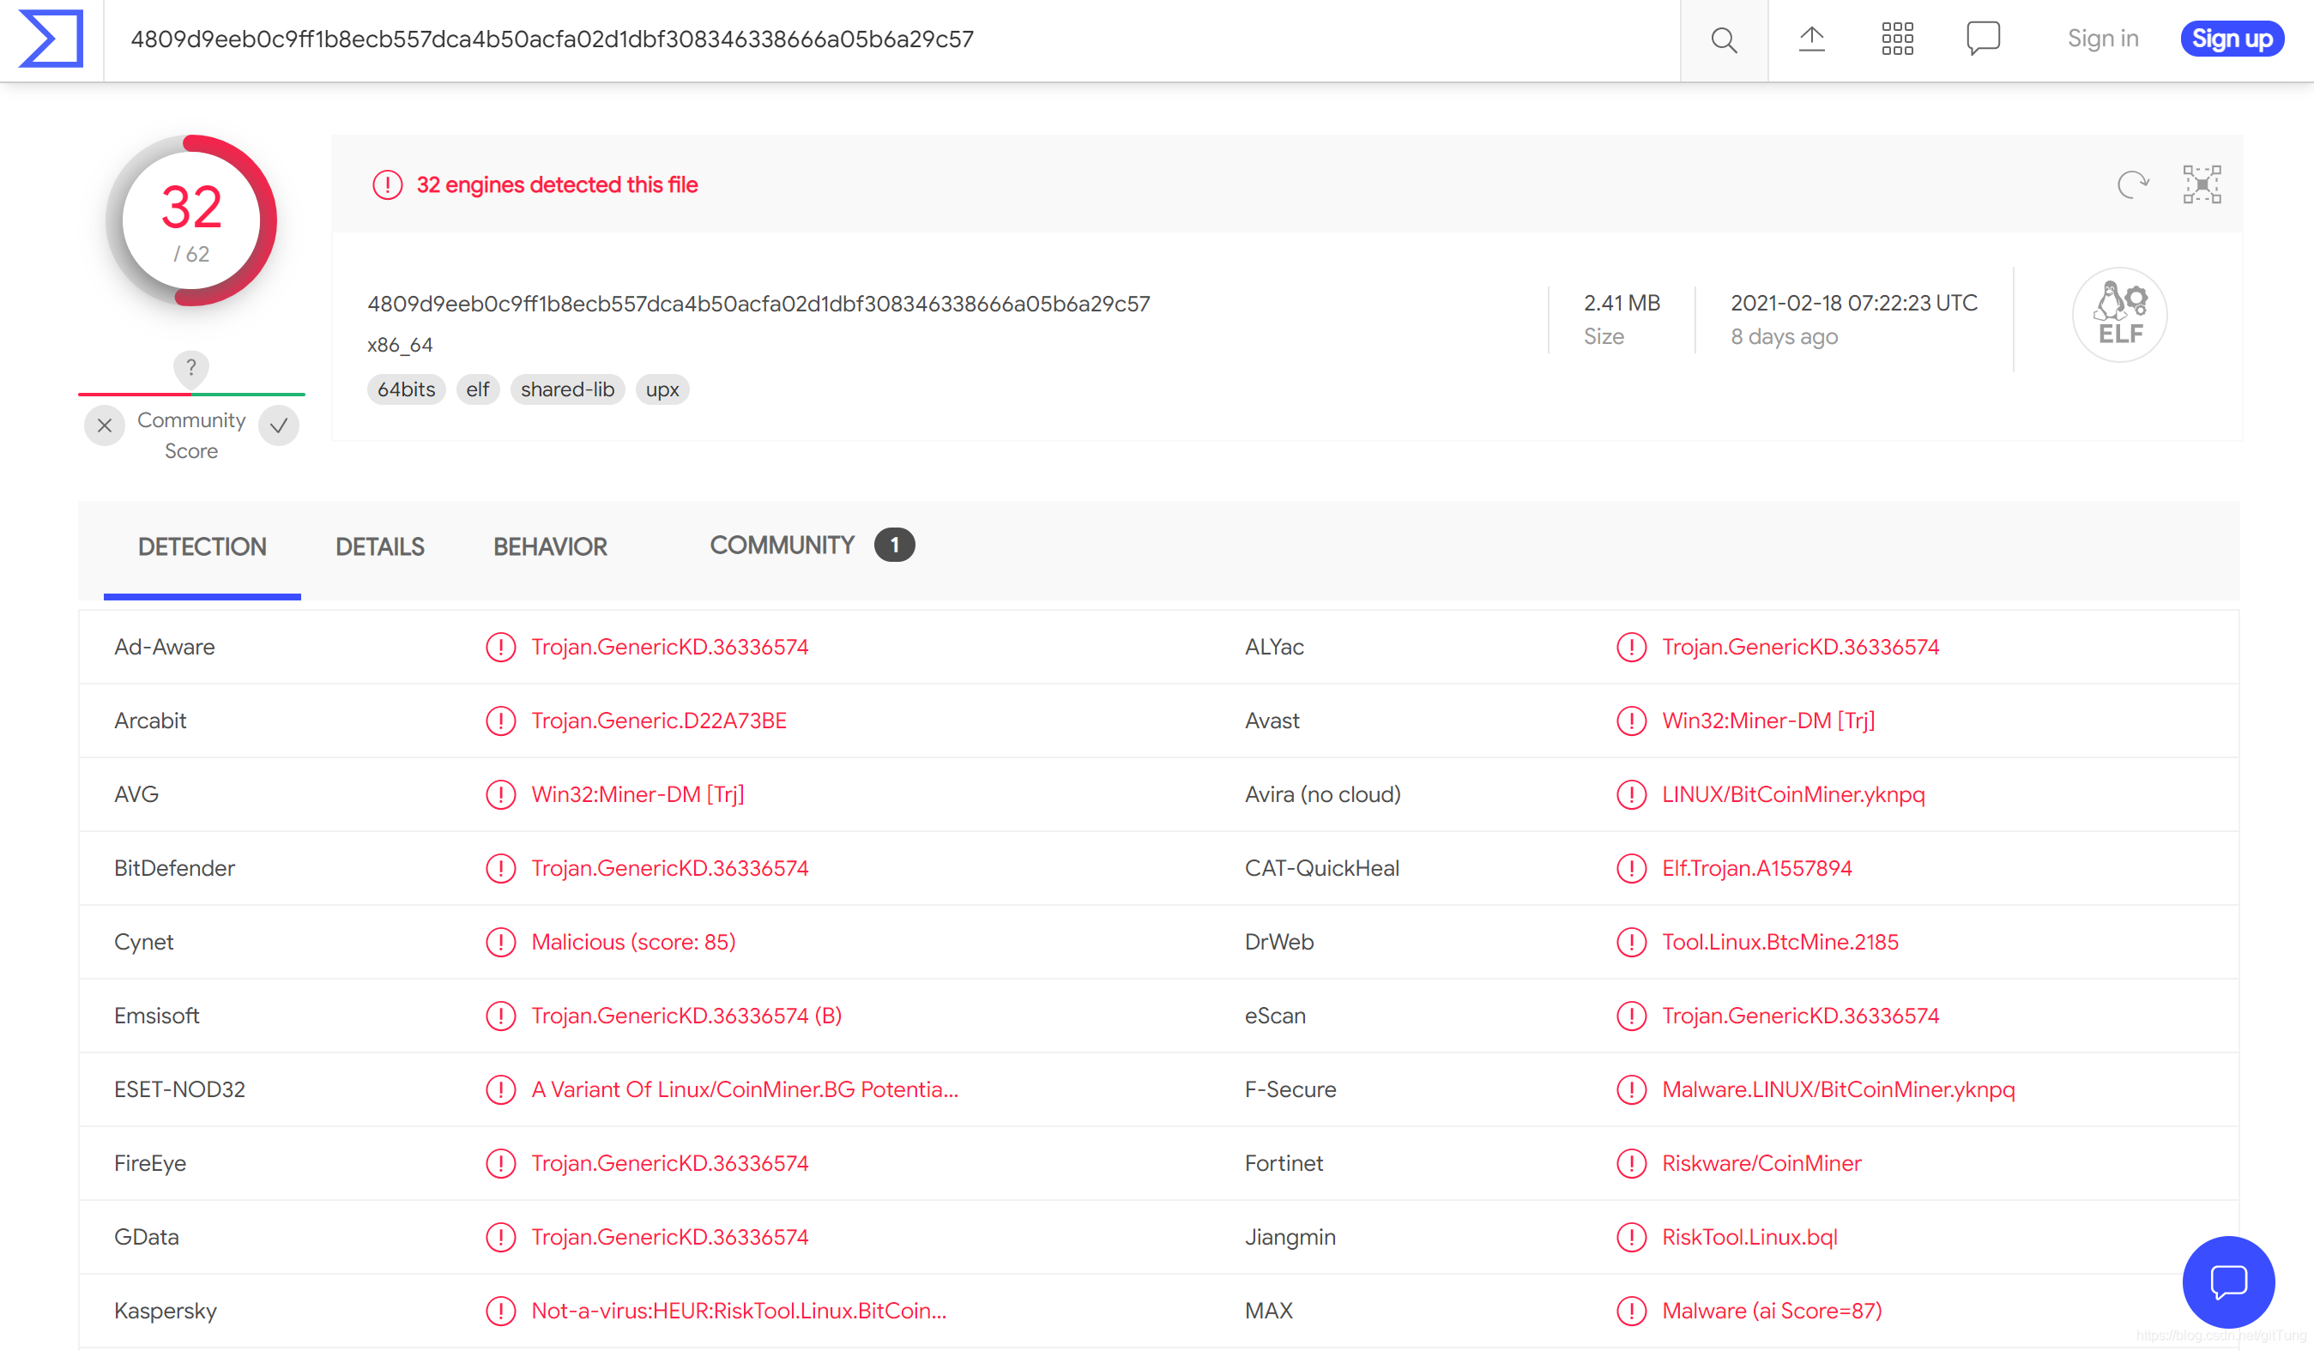Click the Cynet detection alert icon

tap(500, 942)
